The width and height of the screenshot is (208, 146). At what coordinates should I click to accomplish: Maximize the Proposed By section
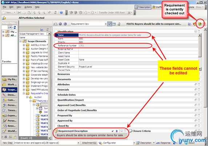199,115
